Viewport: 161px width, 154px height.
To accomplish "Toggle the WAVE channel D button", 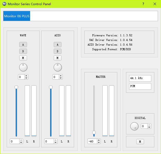I will [23, 51].
